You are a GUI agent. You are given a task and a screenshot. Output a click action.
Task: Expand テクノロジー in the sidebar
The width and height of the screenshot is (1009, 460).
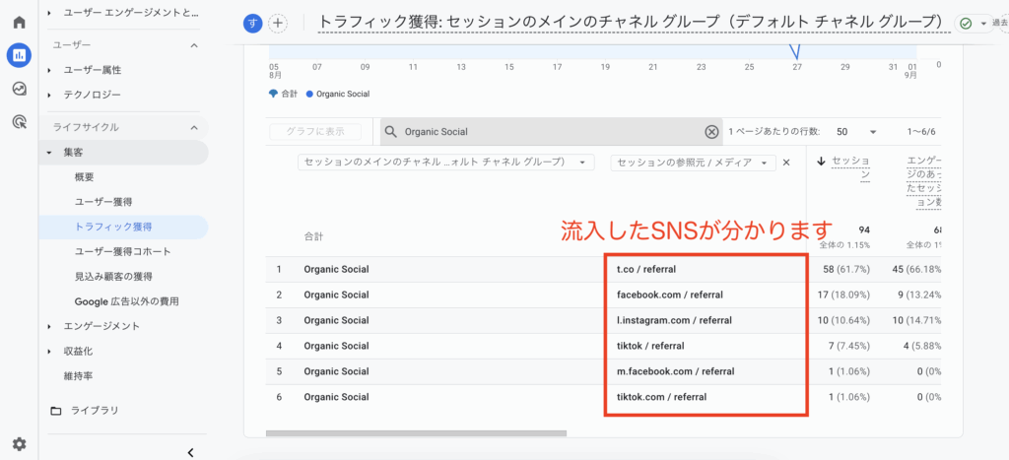pyautogui.click(x=49, y=96)
